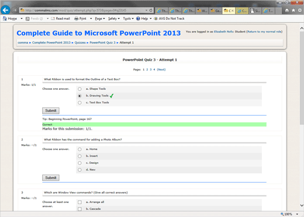The height and width of the screenshot is (217, 304).
Task: Click the (Next) page link
Action: point(161,69)
